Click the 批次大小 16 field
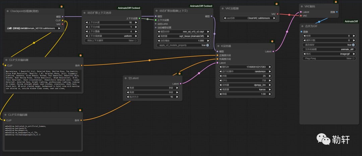362x156 pixels. [153, 97]
